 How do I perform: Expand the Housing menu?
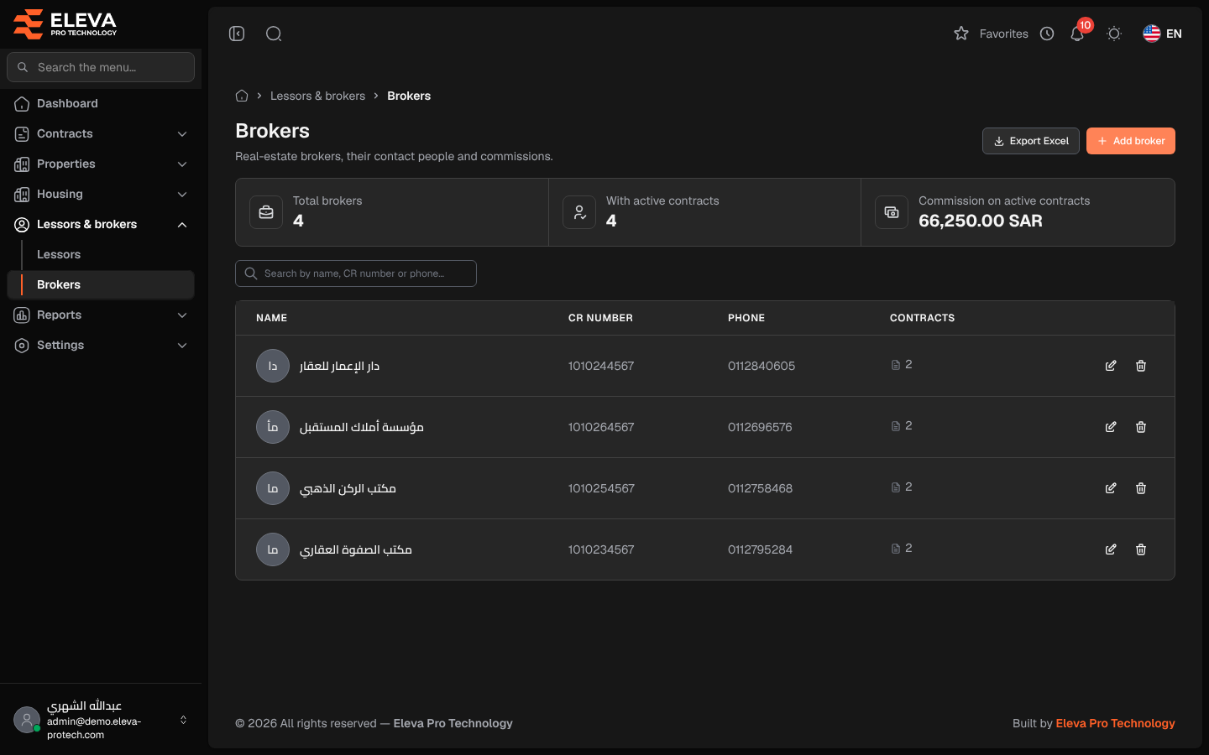101,194
